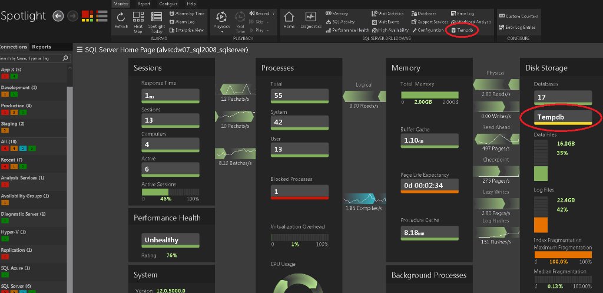Click the Refresh icon
This screenshot has height=293, width=603.
click(121, 20)
